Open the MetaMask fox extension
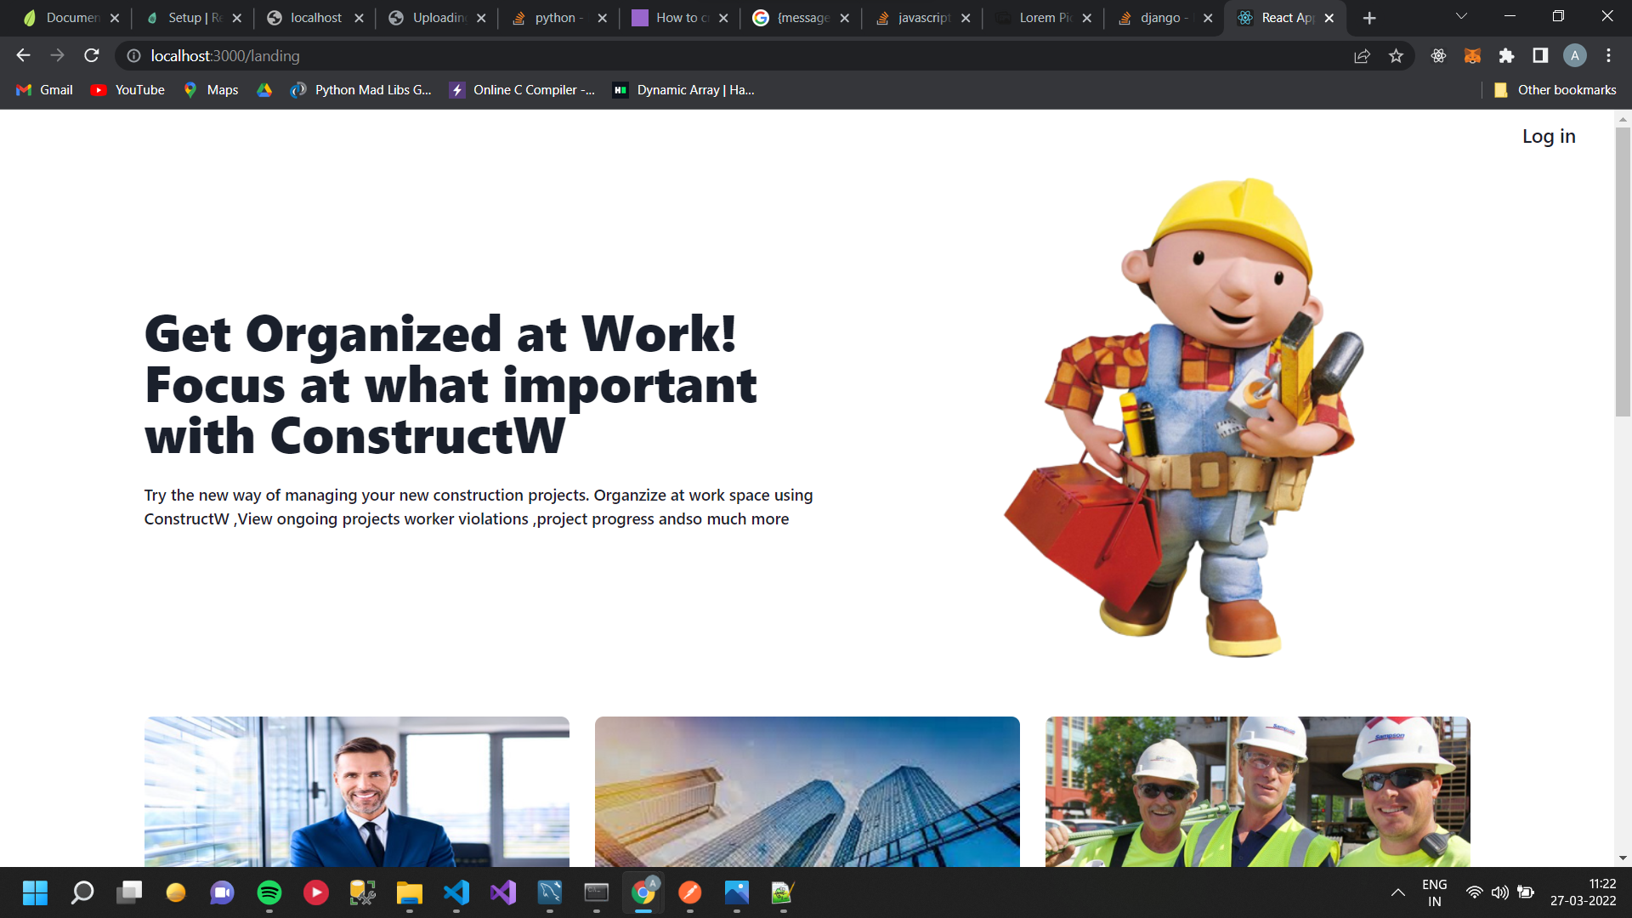1632x918 pixels. coord(1472,56)
